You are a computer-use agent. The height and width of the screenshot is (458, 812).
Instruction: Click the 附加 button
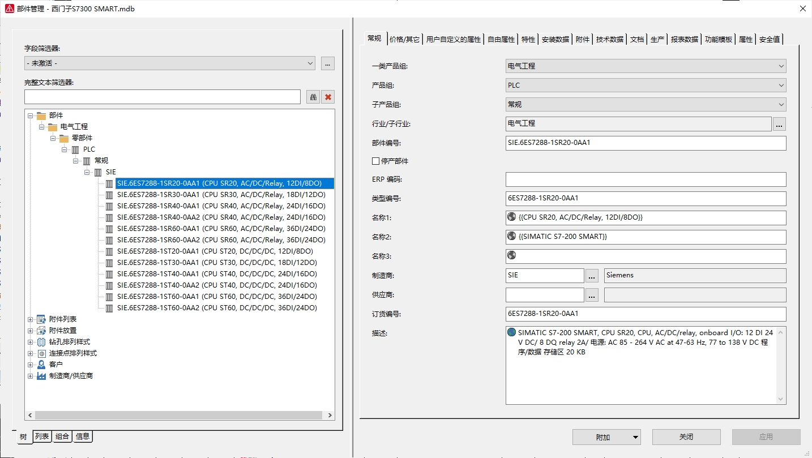[606, 437]
